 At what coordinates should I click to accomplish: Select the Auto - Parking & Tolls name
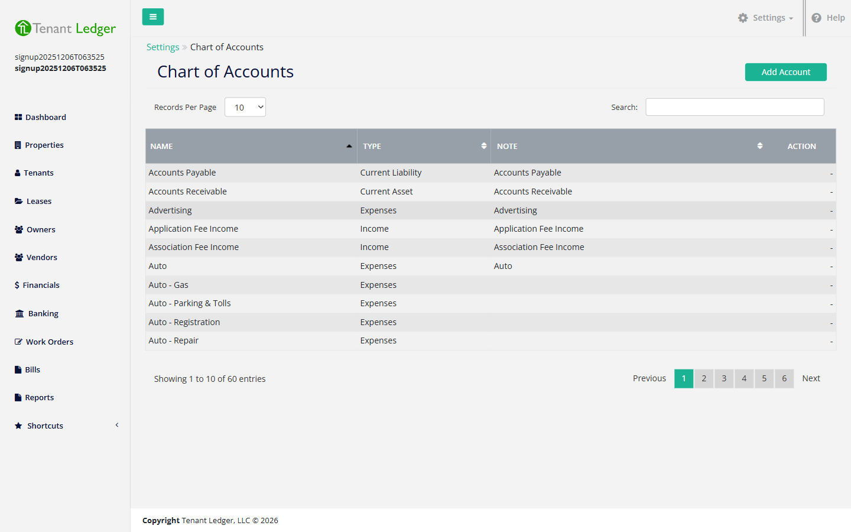[x=190, y=303]
